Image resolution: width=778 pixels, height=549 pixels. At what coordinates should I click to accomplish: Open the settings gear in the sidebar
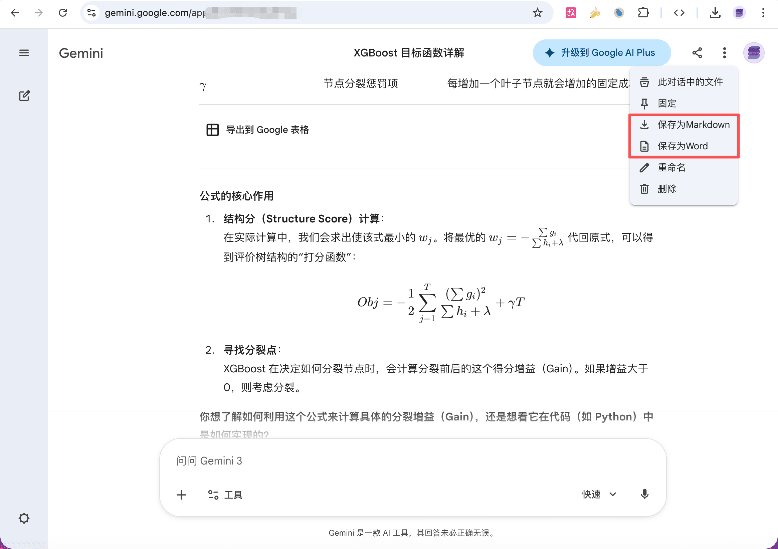click(x=24, y=518)
